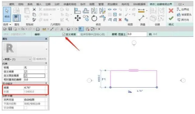Select the Move tool (four arrows)
This screenshot has width=195, height=114.
(78, 18)
